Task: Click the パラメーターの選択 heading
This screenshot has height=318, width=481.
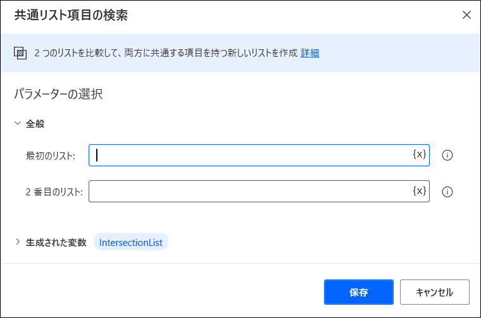Action: click(58, 94)
